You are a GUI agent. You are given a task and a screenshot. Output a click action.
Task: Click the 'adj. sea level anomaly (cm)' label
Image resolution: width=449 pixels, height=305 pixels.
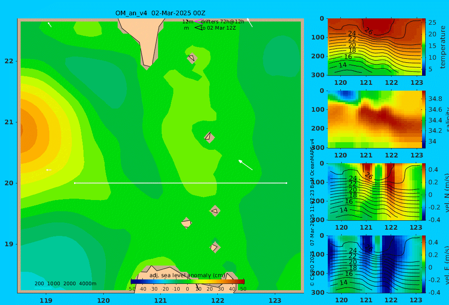tap(187, 275)
